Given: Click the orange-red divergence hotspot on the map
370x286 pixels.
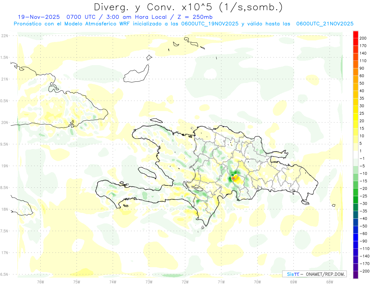Looking at the screenshot, I should 233,178.
